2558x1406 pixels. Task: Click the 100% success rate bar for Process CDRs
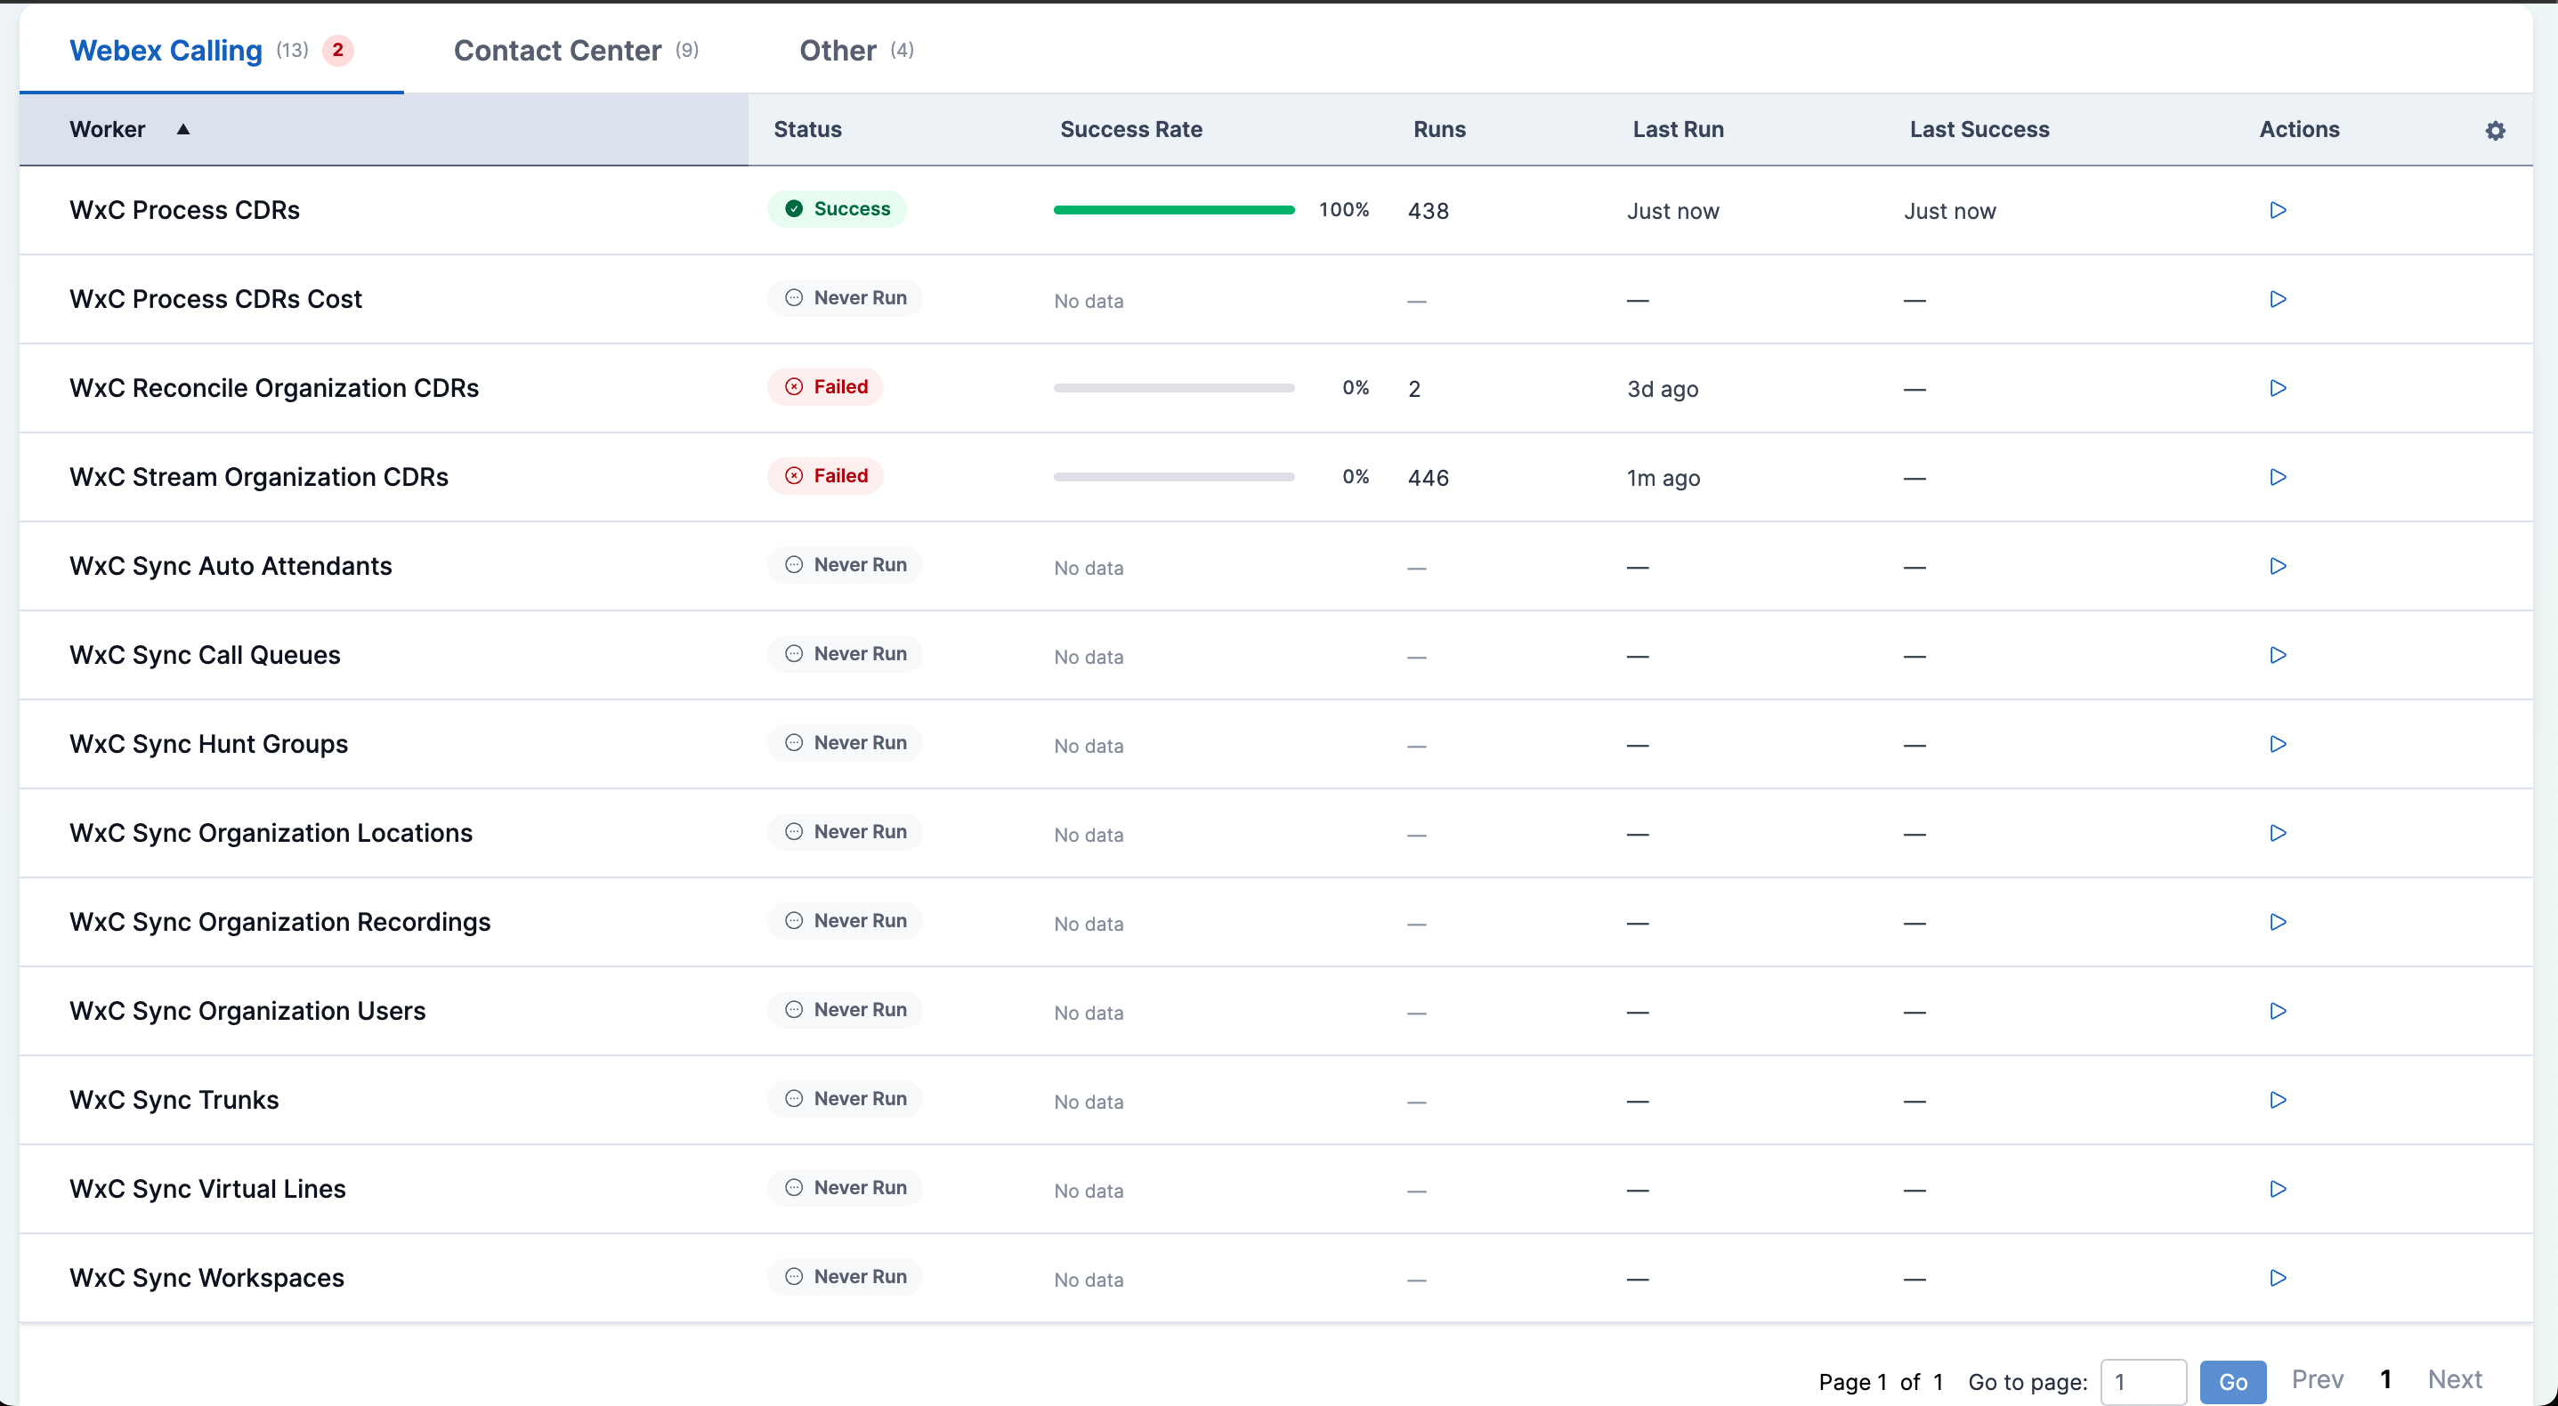pyautogui.click(x=1174, y=209)
